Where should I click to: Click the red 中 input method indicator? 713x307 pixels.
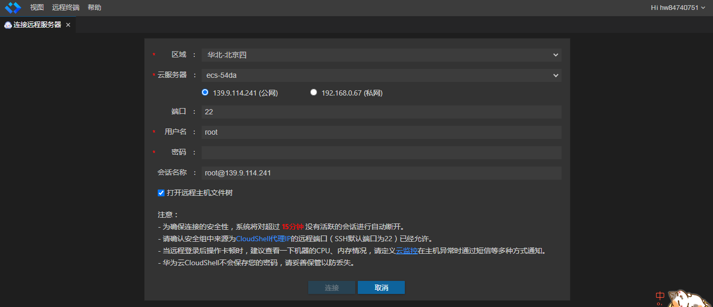tap(660, 296)
